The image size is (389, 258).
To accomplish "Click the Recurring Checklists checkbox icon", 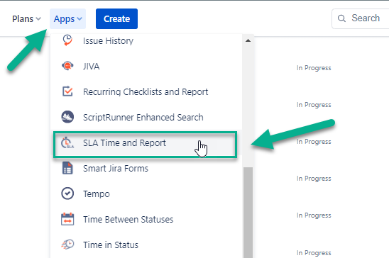I will (x=67, y=91).
